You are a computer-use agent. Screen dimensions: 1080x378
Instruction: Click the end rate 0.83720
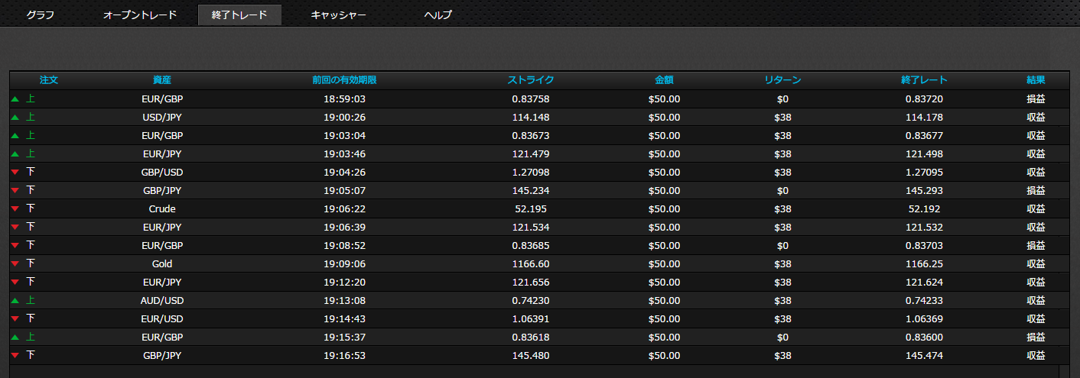coord(924,99)
